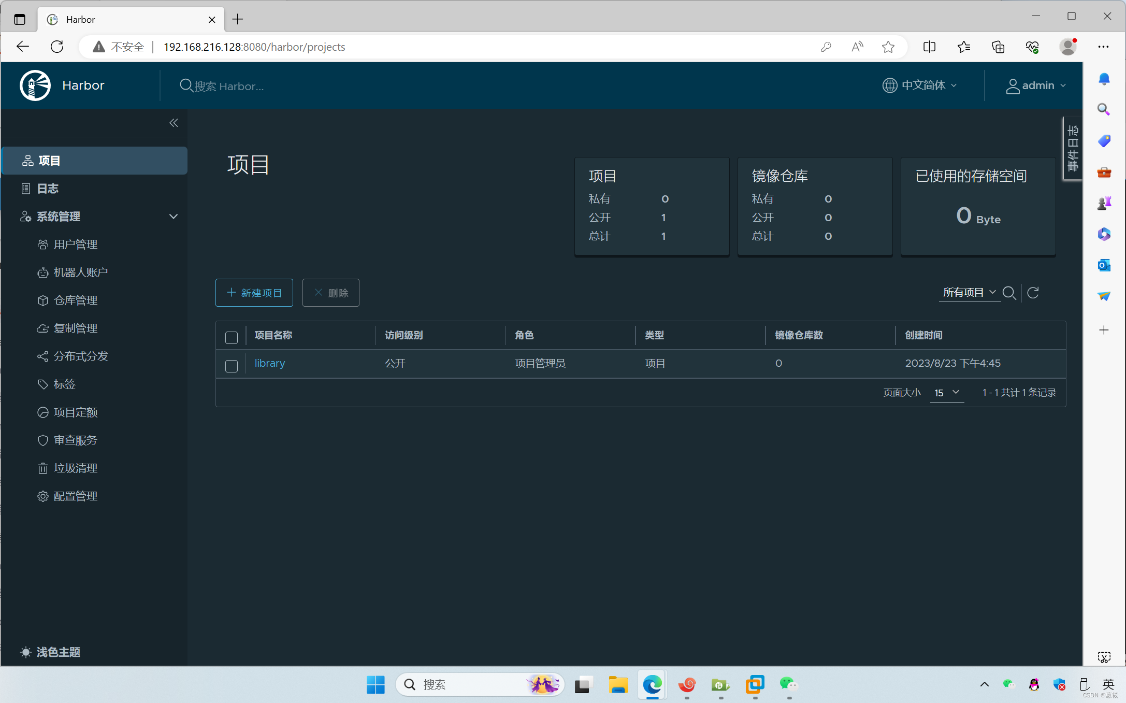Click the Harbor lighthouse logo

[35, 85]
